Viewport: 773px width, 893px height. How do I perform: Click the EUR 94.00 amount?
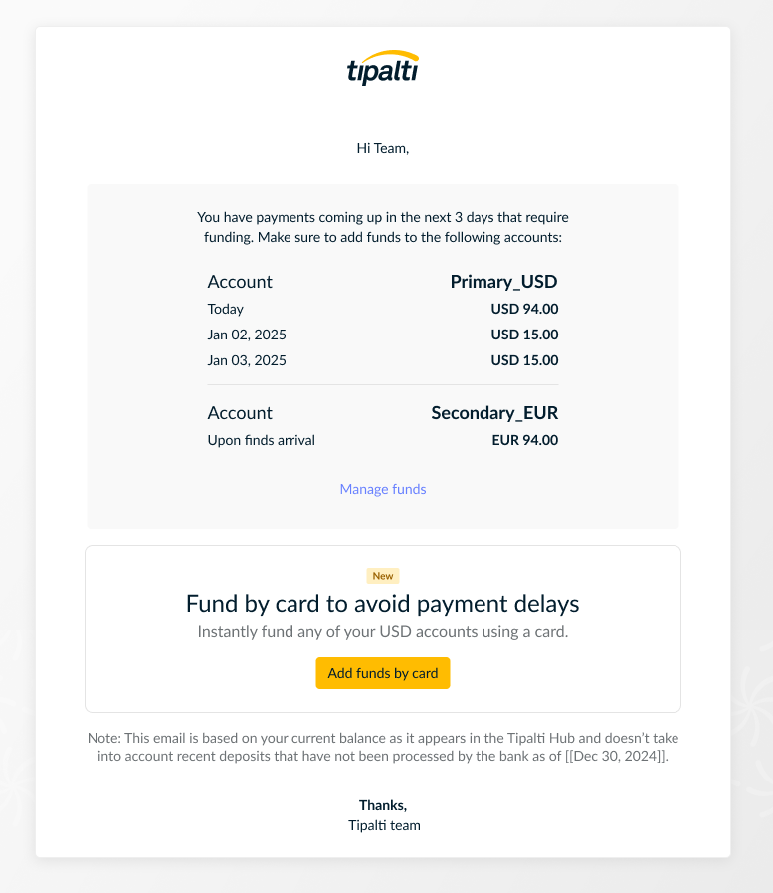click(525, 440)
